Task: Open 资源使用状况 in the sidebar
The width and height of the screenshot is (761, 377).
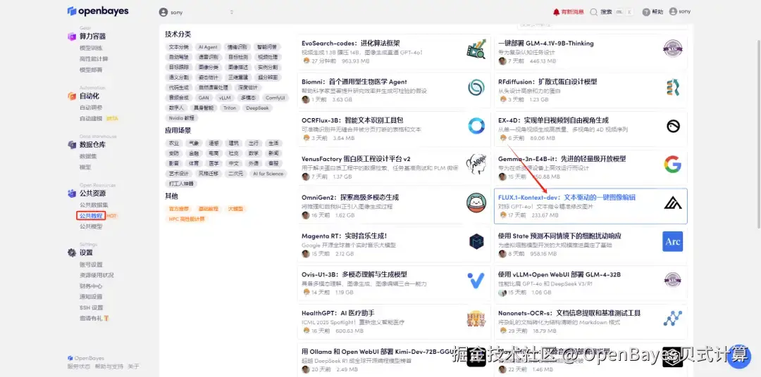Action: [97, 275]
